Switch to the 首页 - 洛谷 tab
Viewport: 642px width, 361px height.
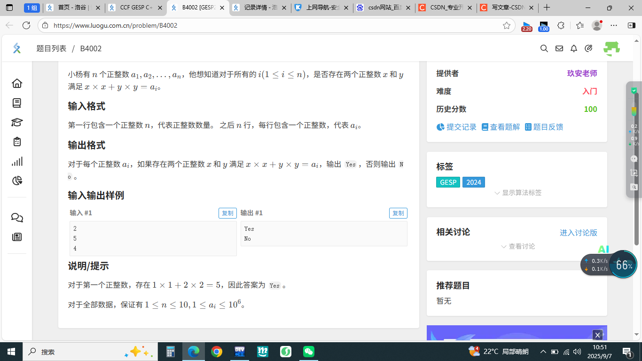coord(73,8)
